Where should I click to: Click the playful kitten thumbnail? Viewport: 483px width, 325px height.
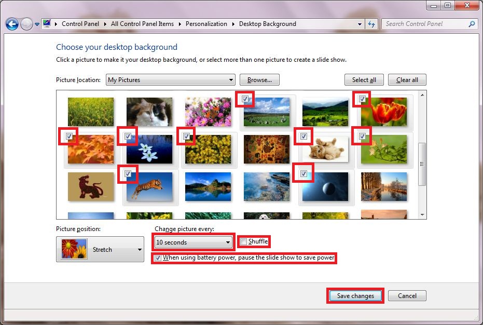click(325, 149)
